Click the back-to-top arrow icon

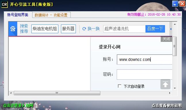[165, 84]
